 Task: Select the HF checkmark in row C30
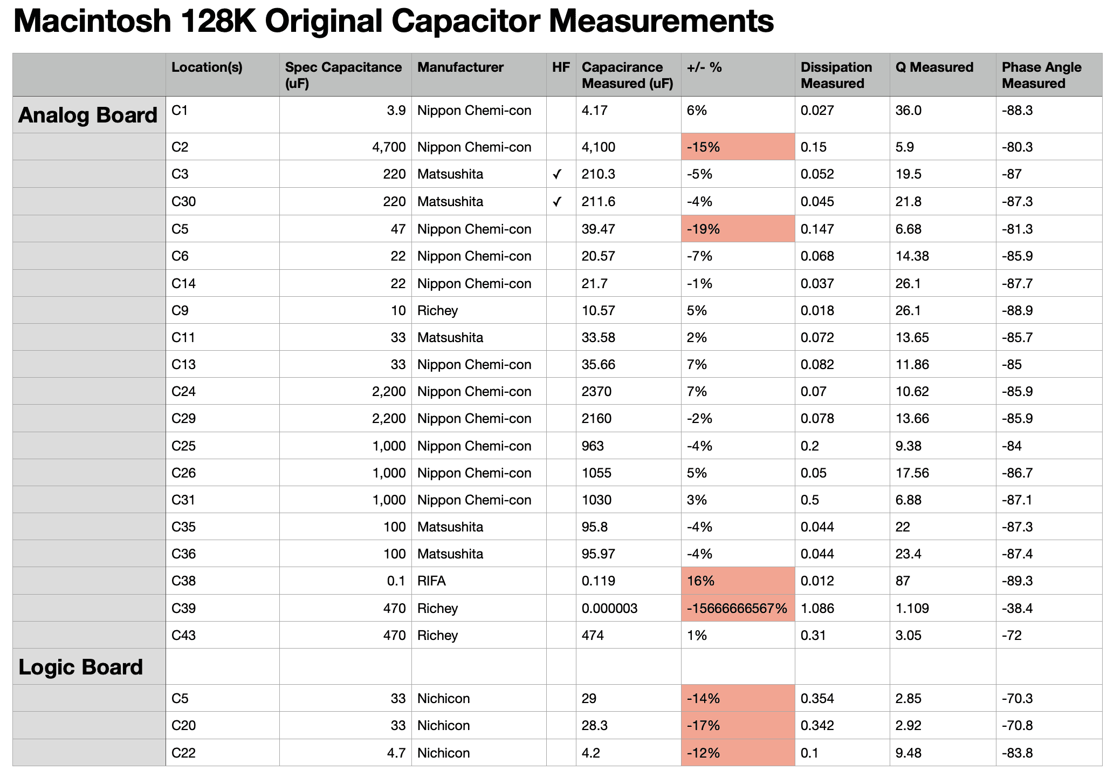(x=558, y=202)
